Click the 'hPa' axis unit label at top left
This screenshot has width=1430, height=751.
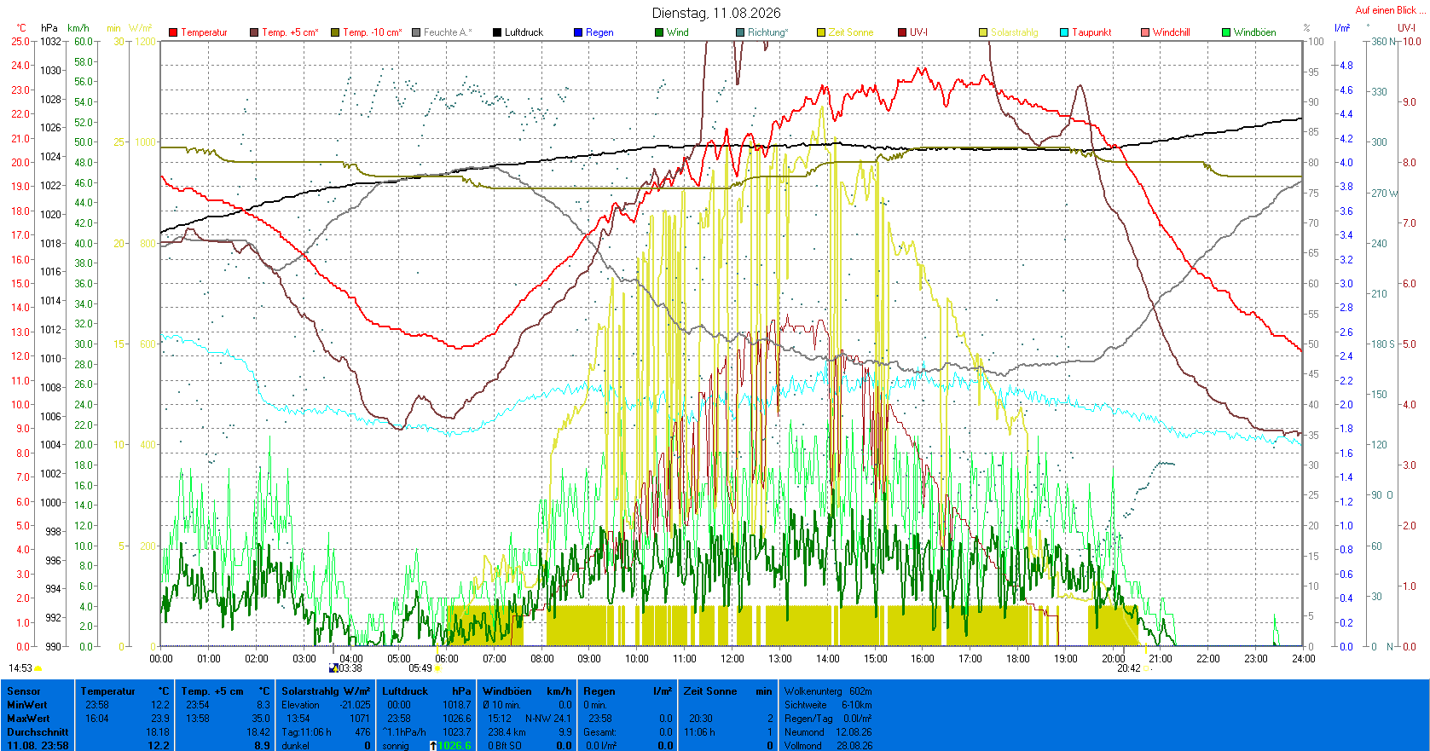click(49, 28)
